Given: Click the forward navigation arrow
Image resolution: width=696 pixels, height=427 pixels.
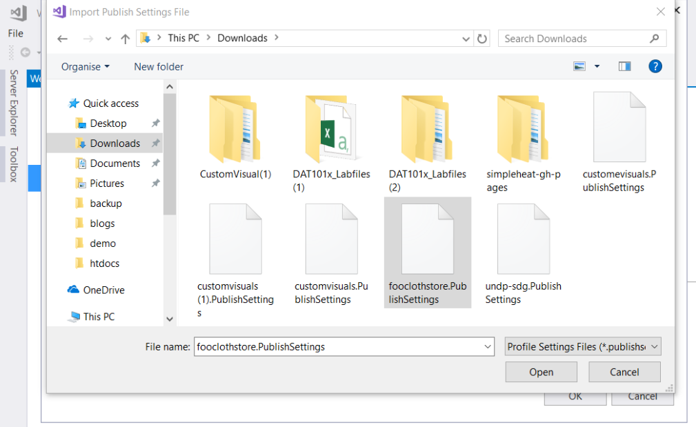Looking at the screenshot, I should coord(88,39).
